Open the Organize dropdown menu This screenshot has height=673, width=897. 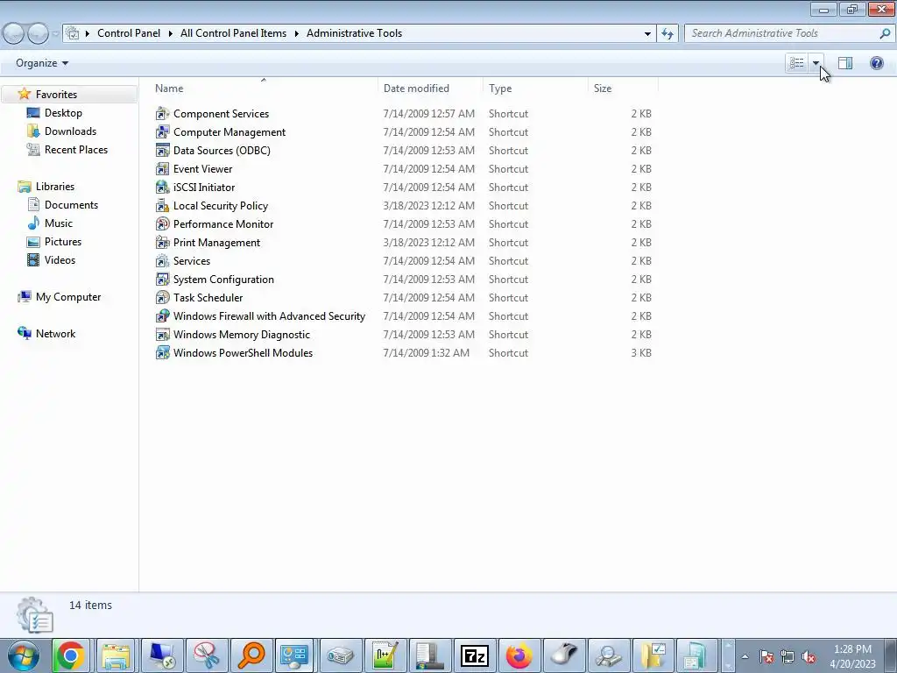(x=42, y=63)
